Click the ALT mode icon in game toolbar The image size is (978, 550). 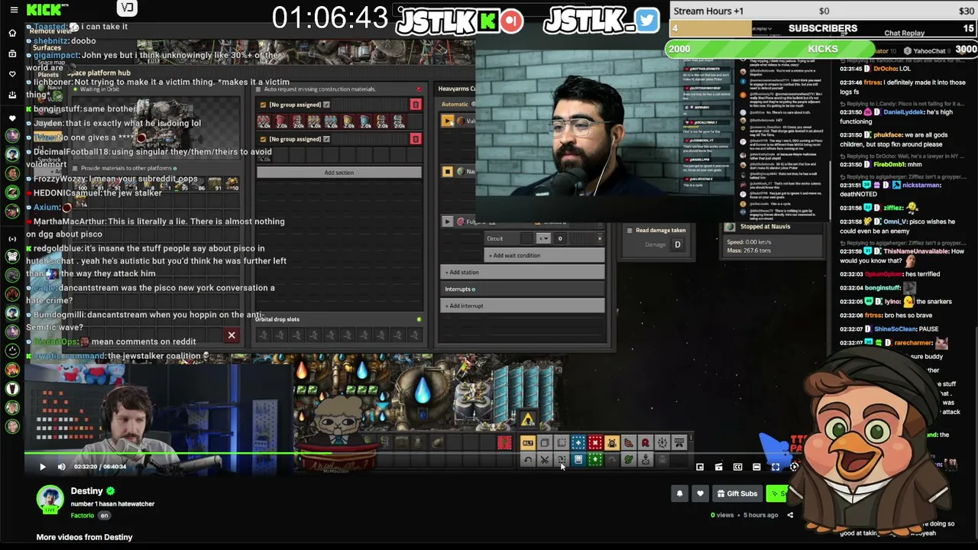(x=528, y=443)
